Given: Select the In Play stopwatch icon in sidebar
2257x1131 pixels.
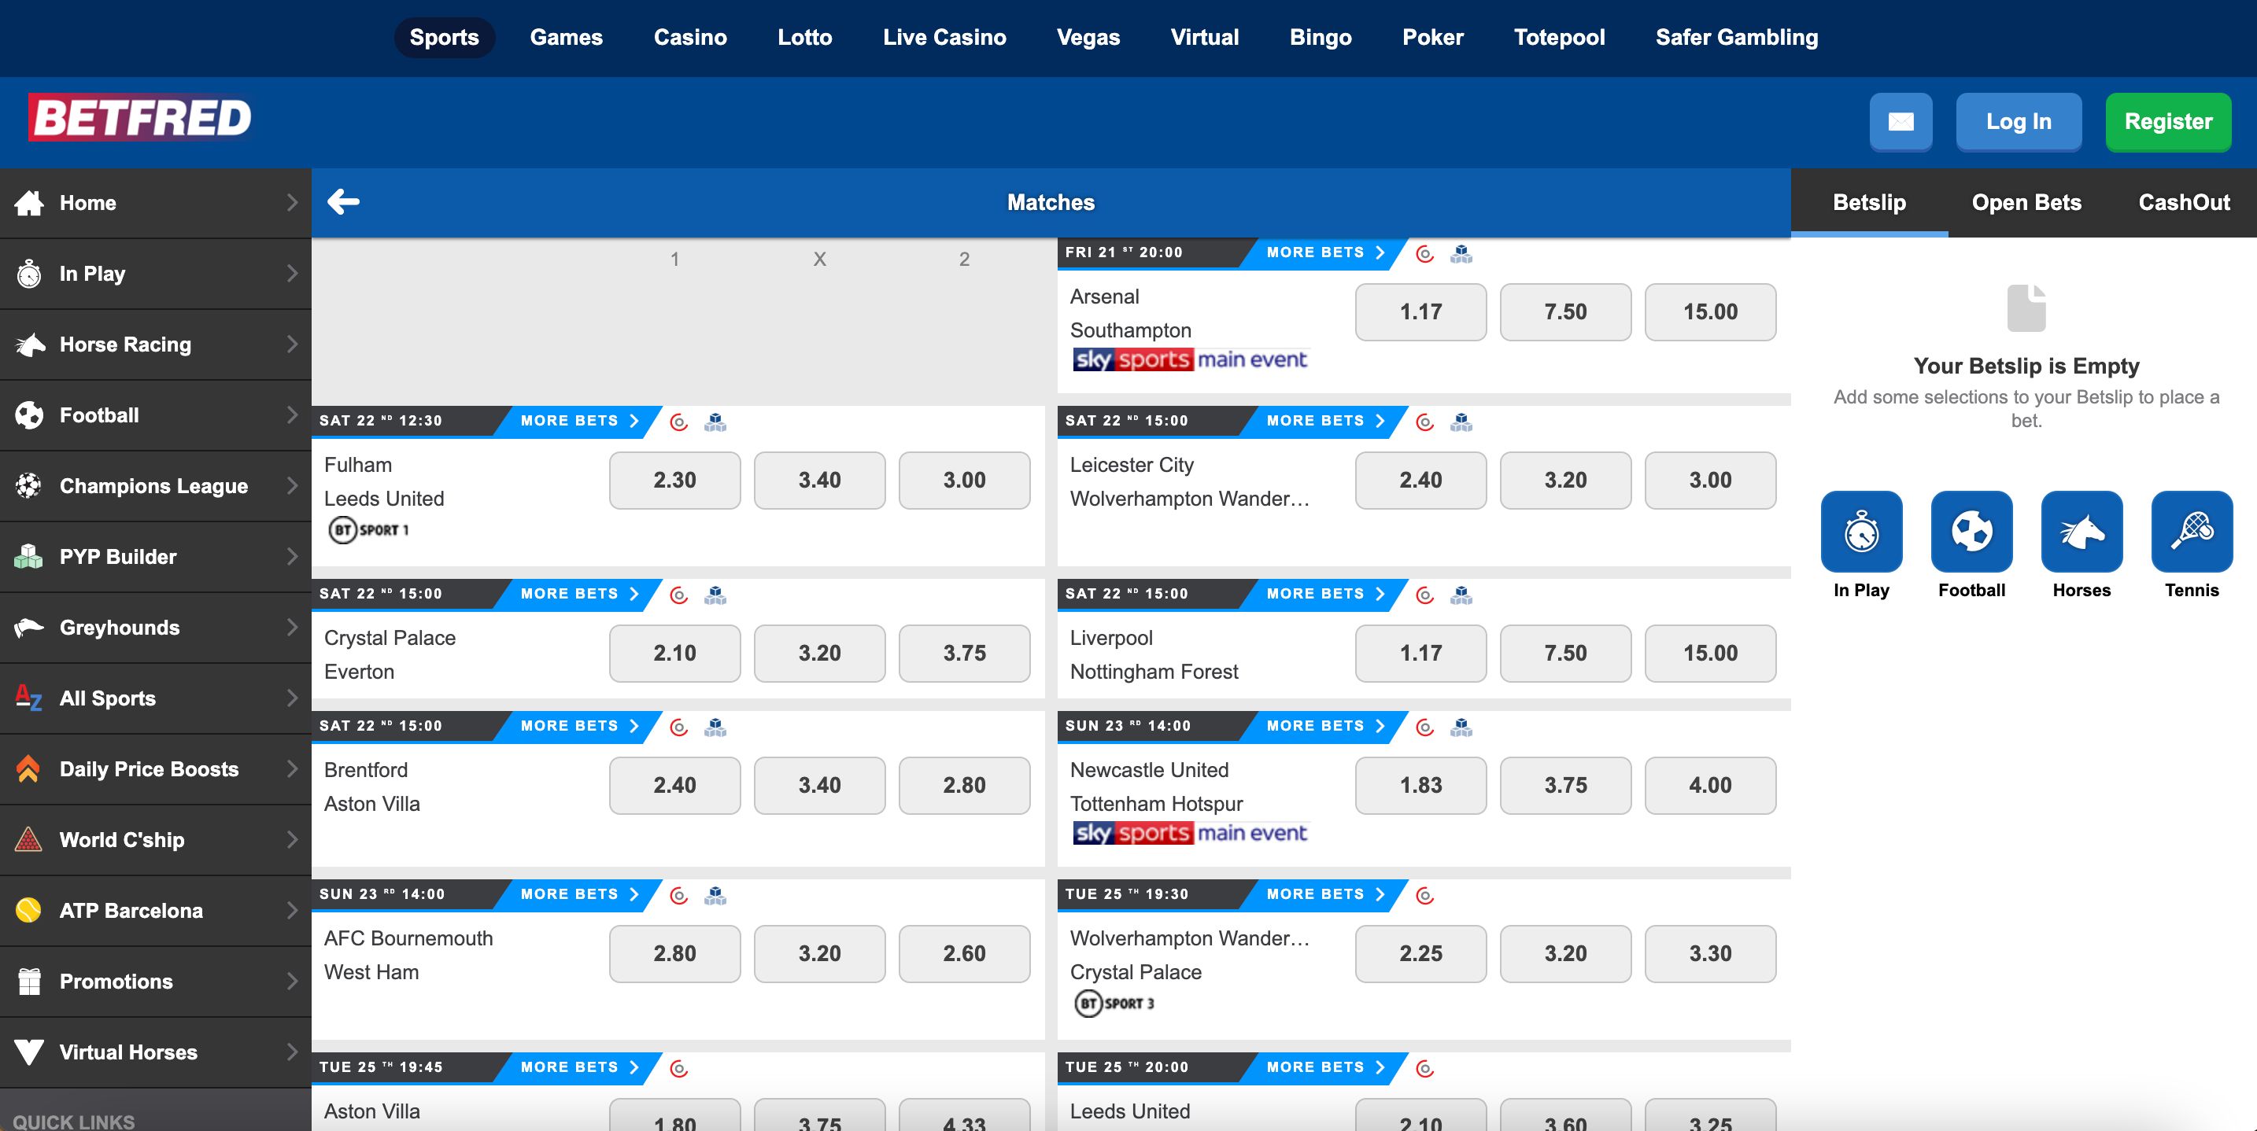Looking at the screenshot, I should point(29,273).
